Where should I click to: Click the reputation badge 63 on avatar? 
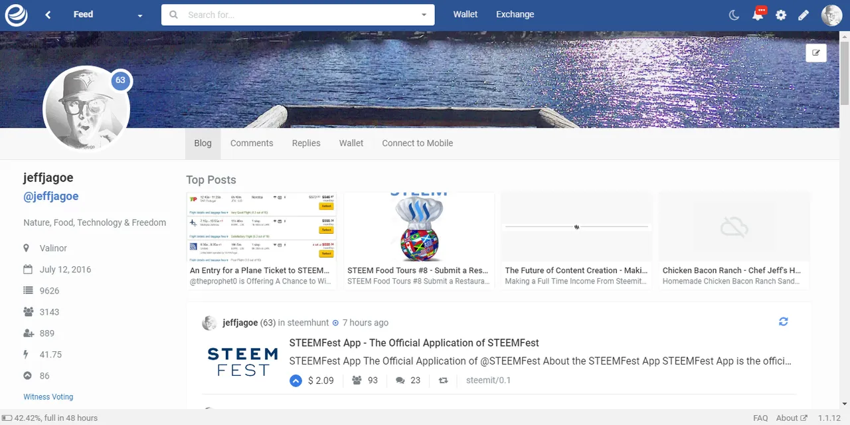(120, 80)
